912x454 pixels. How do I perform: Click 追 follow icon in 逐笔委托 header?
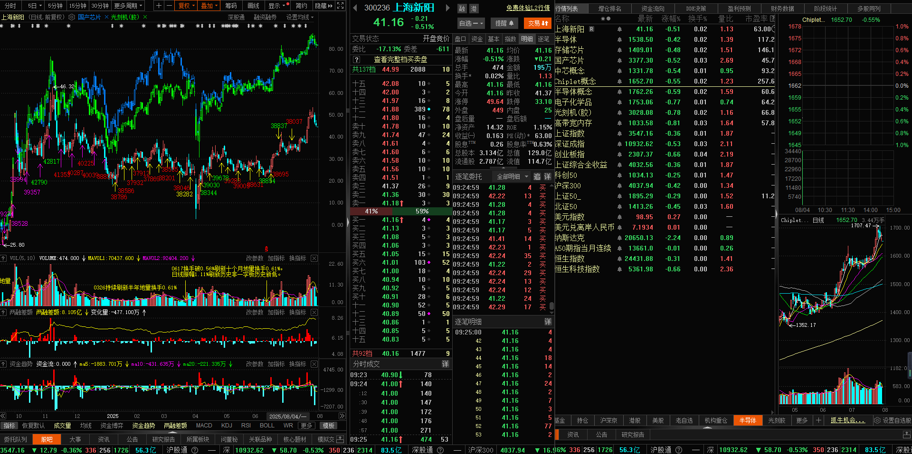tap(537, 176)
